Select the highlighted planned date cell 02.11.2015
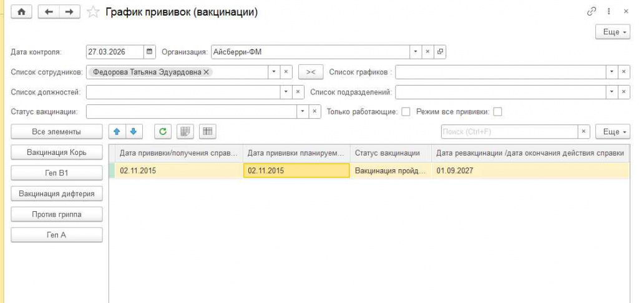639x303 pixels. [296, 171]
